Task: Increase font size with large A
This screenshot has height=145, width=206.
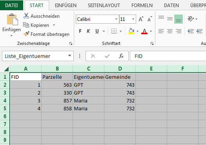Action: point(141,19)
